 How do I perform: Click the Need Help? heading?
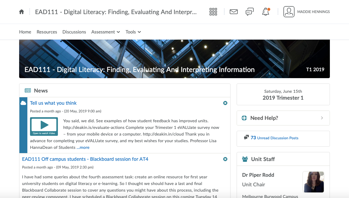pyautogui.click(x=264, y=118)
